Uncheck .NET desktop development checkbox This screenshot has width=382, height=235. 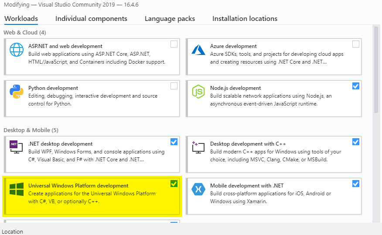coord(174,142)
